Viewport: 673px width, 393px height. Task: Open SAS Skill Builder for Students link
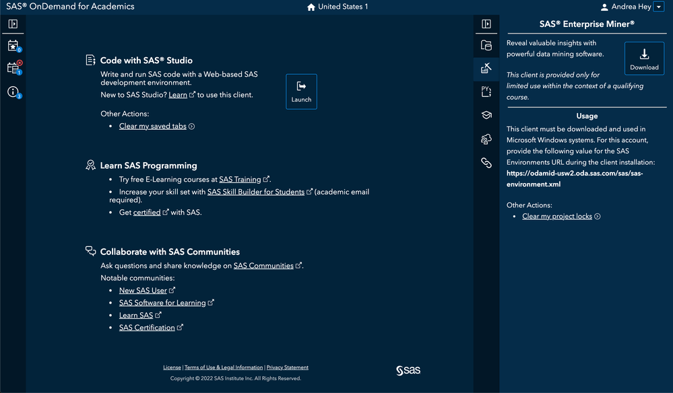(x=256, y=192)
